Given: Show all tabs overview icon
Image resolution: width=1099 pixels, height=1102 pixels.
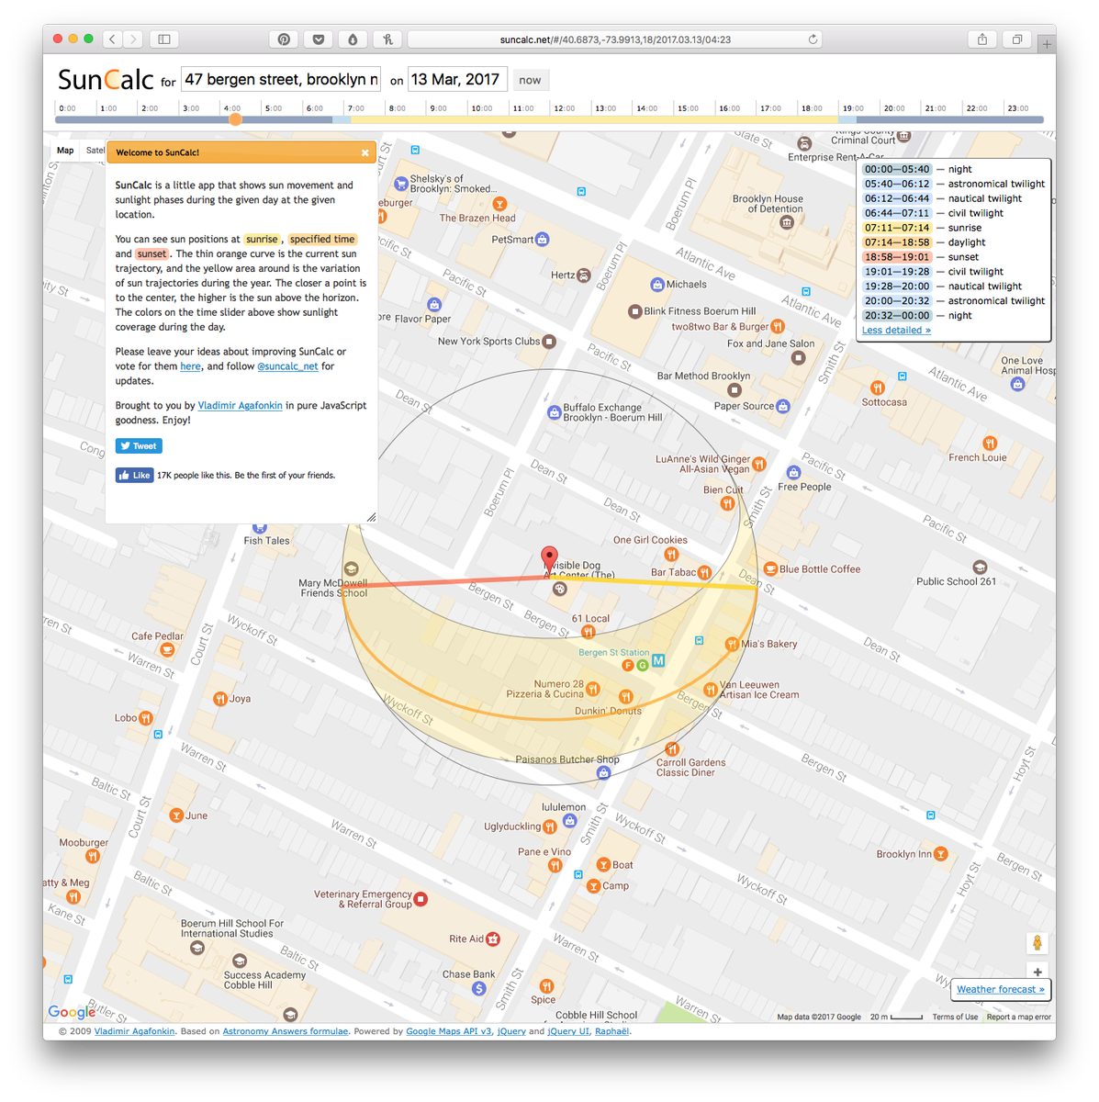Looking at the screenshot, I should [x=1017, y=39].
